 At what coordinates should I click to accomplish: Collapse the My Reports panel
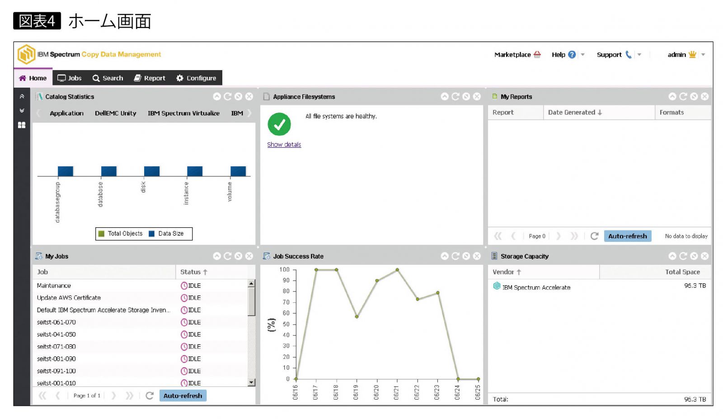pos(672,97)
